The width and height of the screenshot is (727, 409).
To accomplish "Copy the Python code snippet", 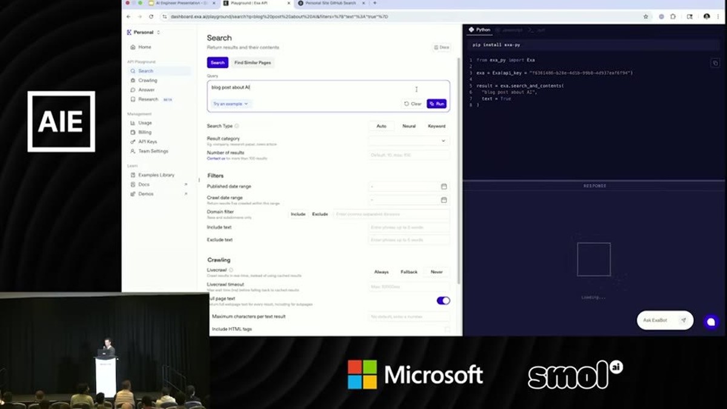I will point(715,63).
